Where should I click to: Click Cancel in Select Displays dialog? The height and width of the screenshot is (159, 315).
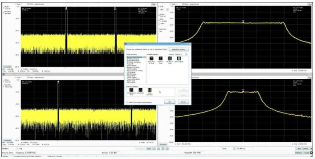pos(183,102)
